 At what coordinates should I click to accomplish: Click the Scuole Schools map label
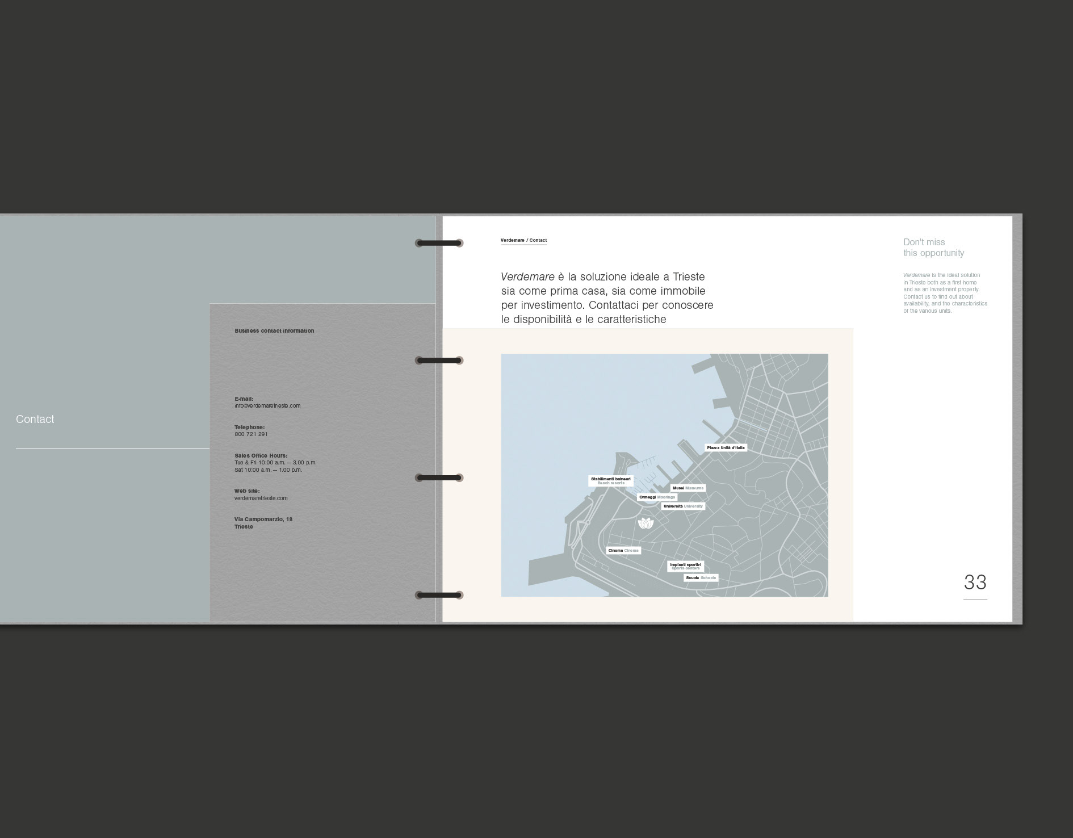(701, 578)
